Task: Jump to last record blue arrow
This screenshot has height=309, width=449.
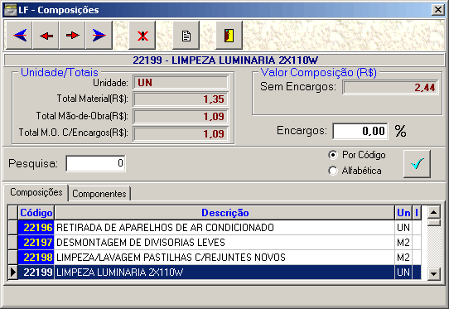Action: pyautogui.click(x=99, y=36)
